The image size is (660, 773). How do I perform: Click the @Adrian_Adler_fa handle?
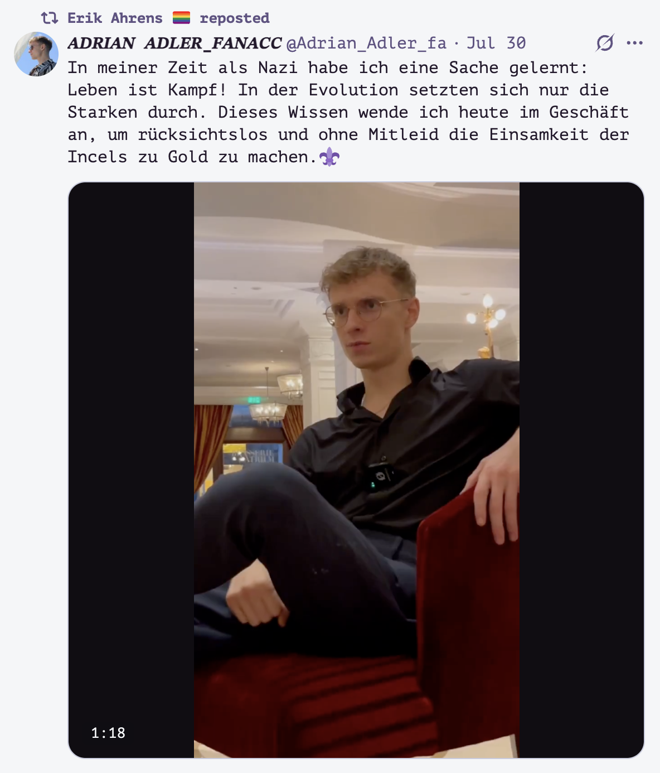tap(366, 43)
